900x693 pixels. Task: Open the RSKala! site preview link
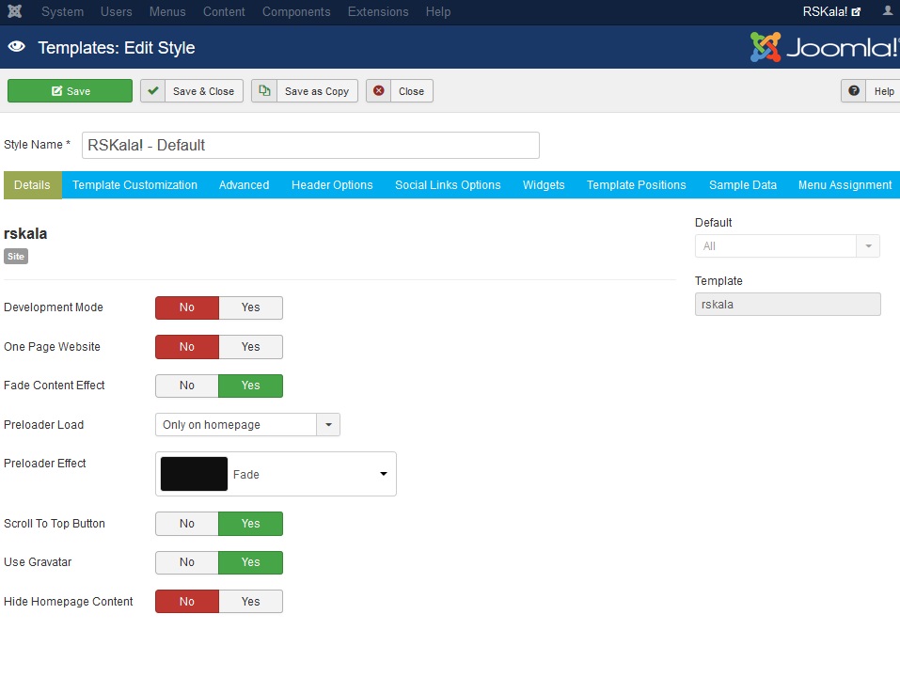click(x=831, y=11)
